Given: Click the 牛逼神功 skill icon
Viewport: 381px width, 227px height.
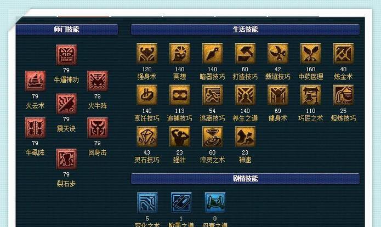Looking at the screenshot, I should click(x=66, y=55).
